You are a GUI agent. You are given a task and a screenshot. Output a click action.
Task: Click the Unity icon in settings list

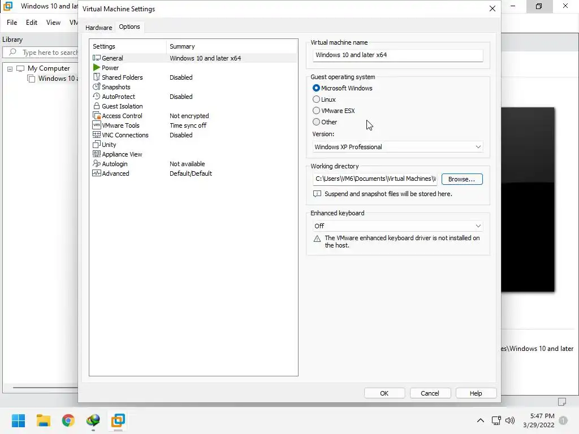click(96, 144)
